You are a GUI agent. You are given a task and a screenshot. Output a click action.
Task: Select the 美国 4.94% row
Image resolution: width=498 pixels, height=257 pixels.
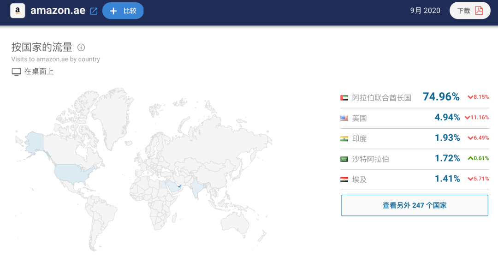pyautogui.click(x=415, y=118)
